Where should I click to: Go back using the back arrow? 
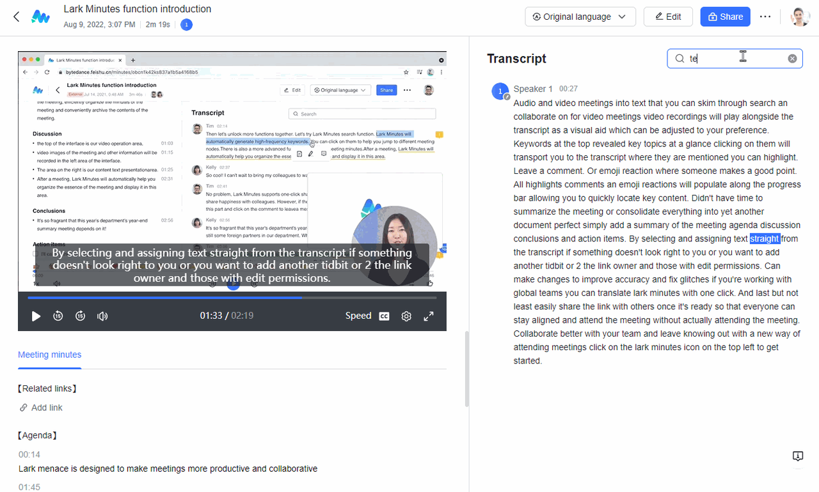pos(17,17)
